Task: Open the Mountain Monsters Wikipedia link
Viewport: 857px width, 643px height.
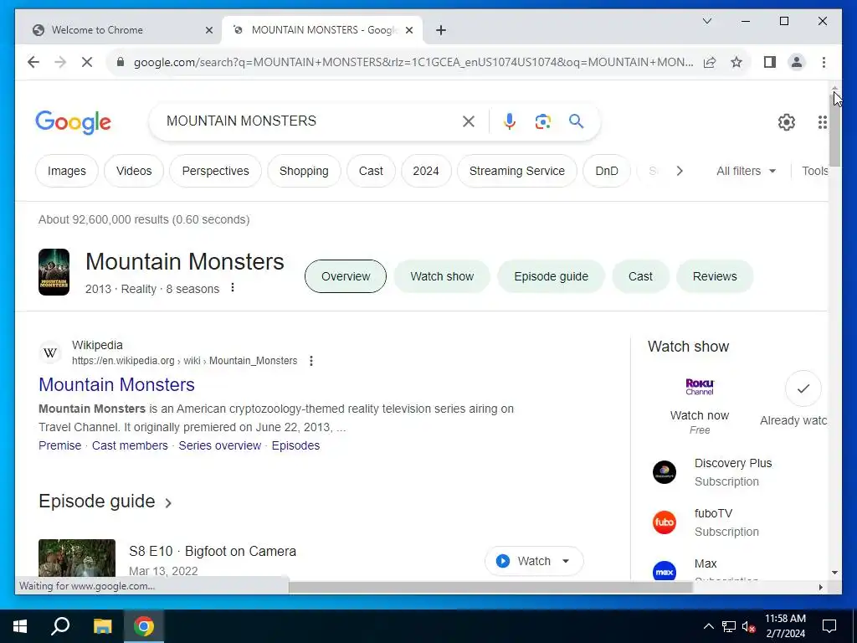Action: pos(116,384)
